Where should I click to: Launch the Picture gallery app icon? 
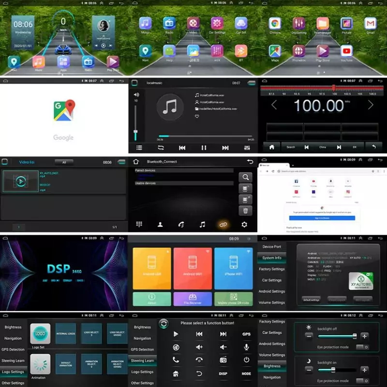point(346,23)
